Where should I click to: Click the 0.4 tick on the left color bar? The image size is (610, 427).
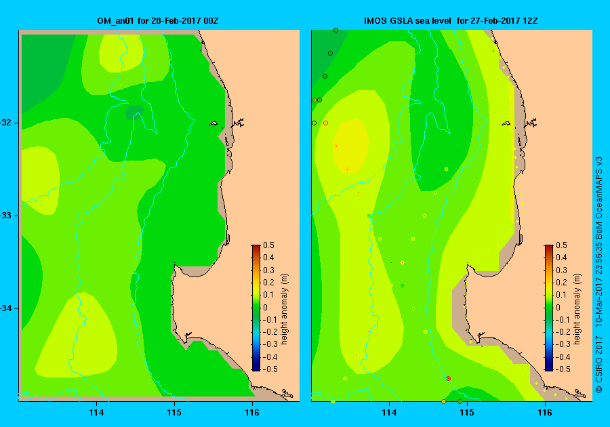[269, 258]
